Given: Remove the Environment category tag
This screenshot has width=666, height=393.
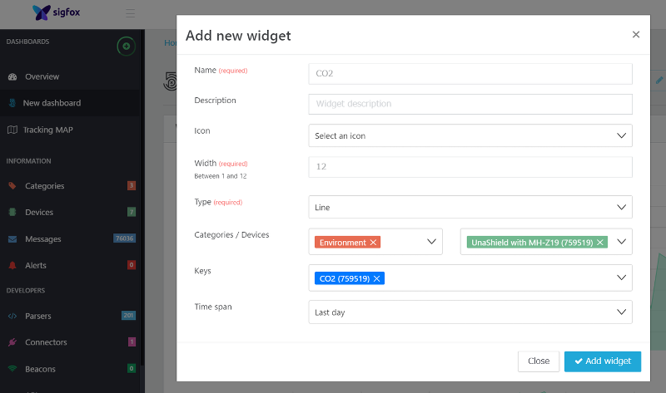Looking at the screenshot, I should click(373, 243).
